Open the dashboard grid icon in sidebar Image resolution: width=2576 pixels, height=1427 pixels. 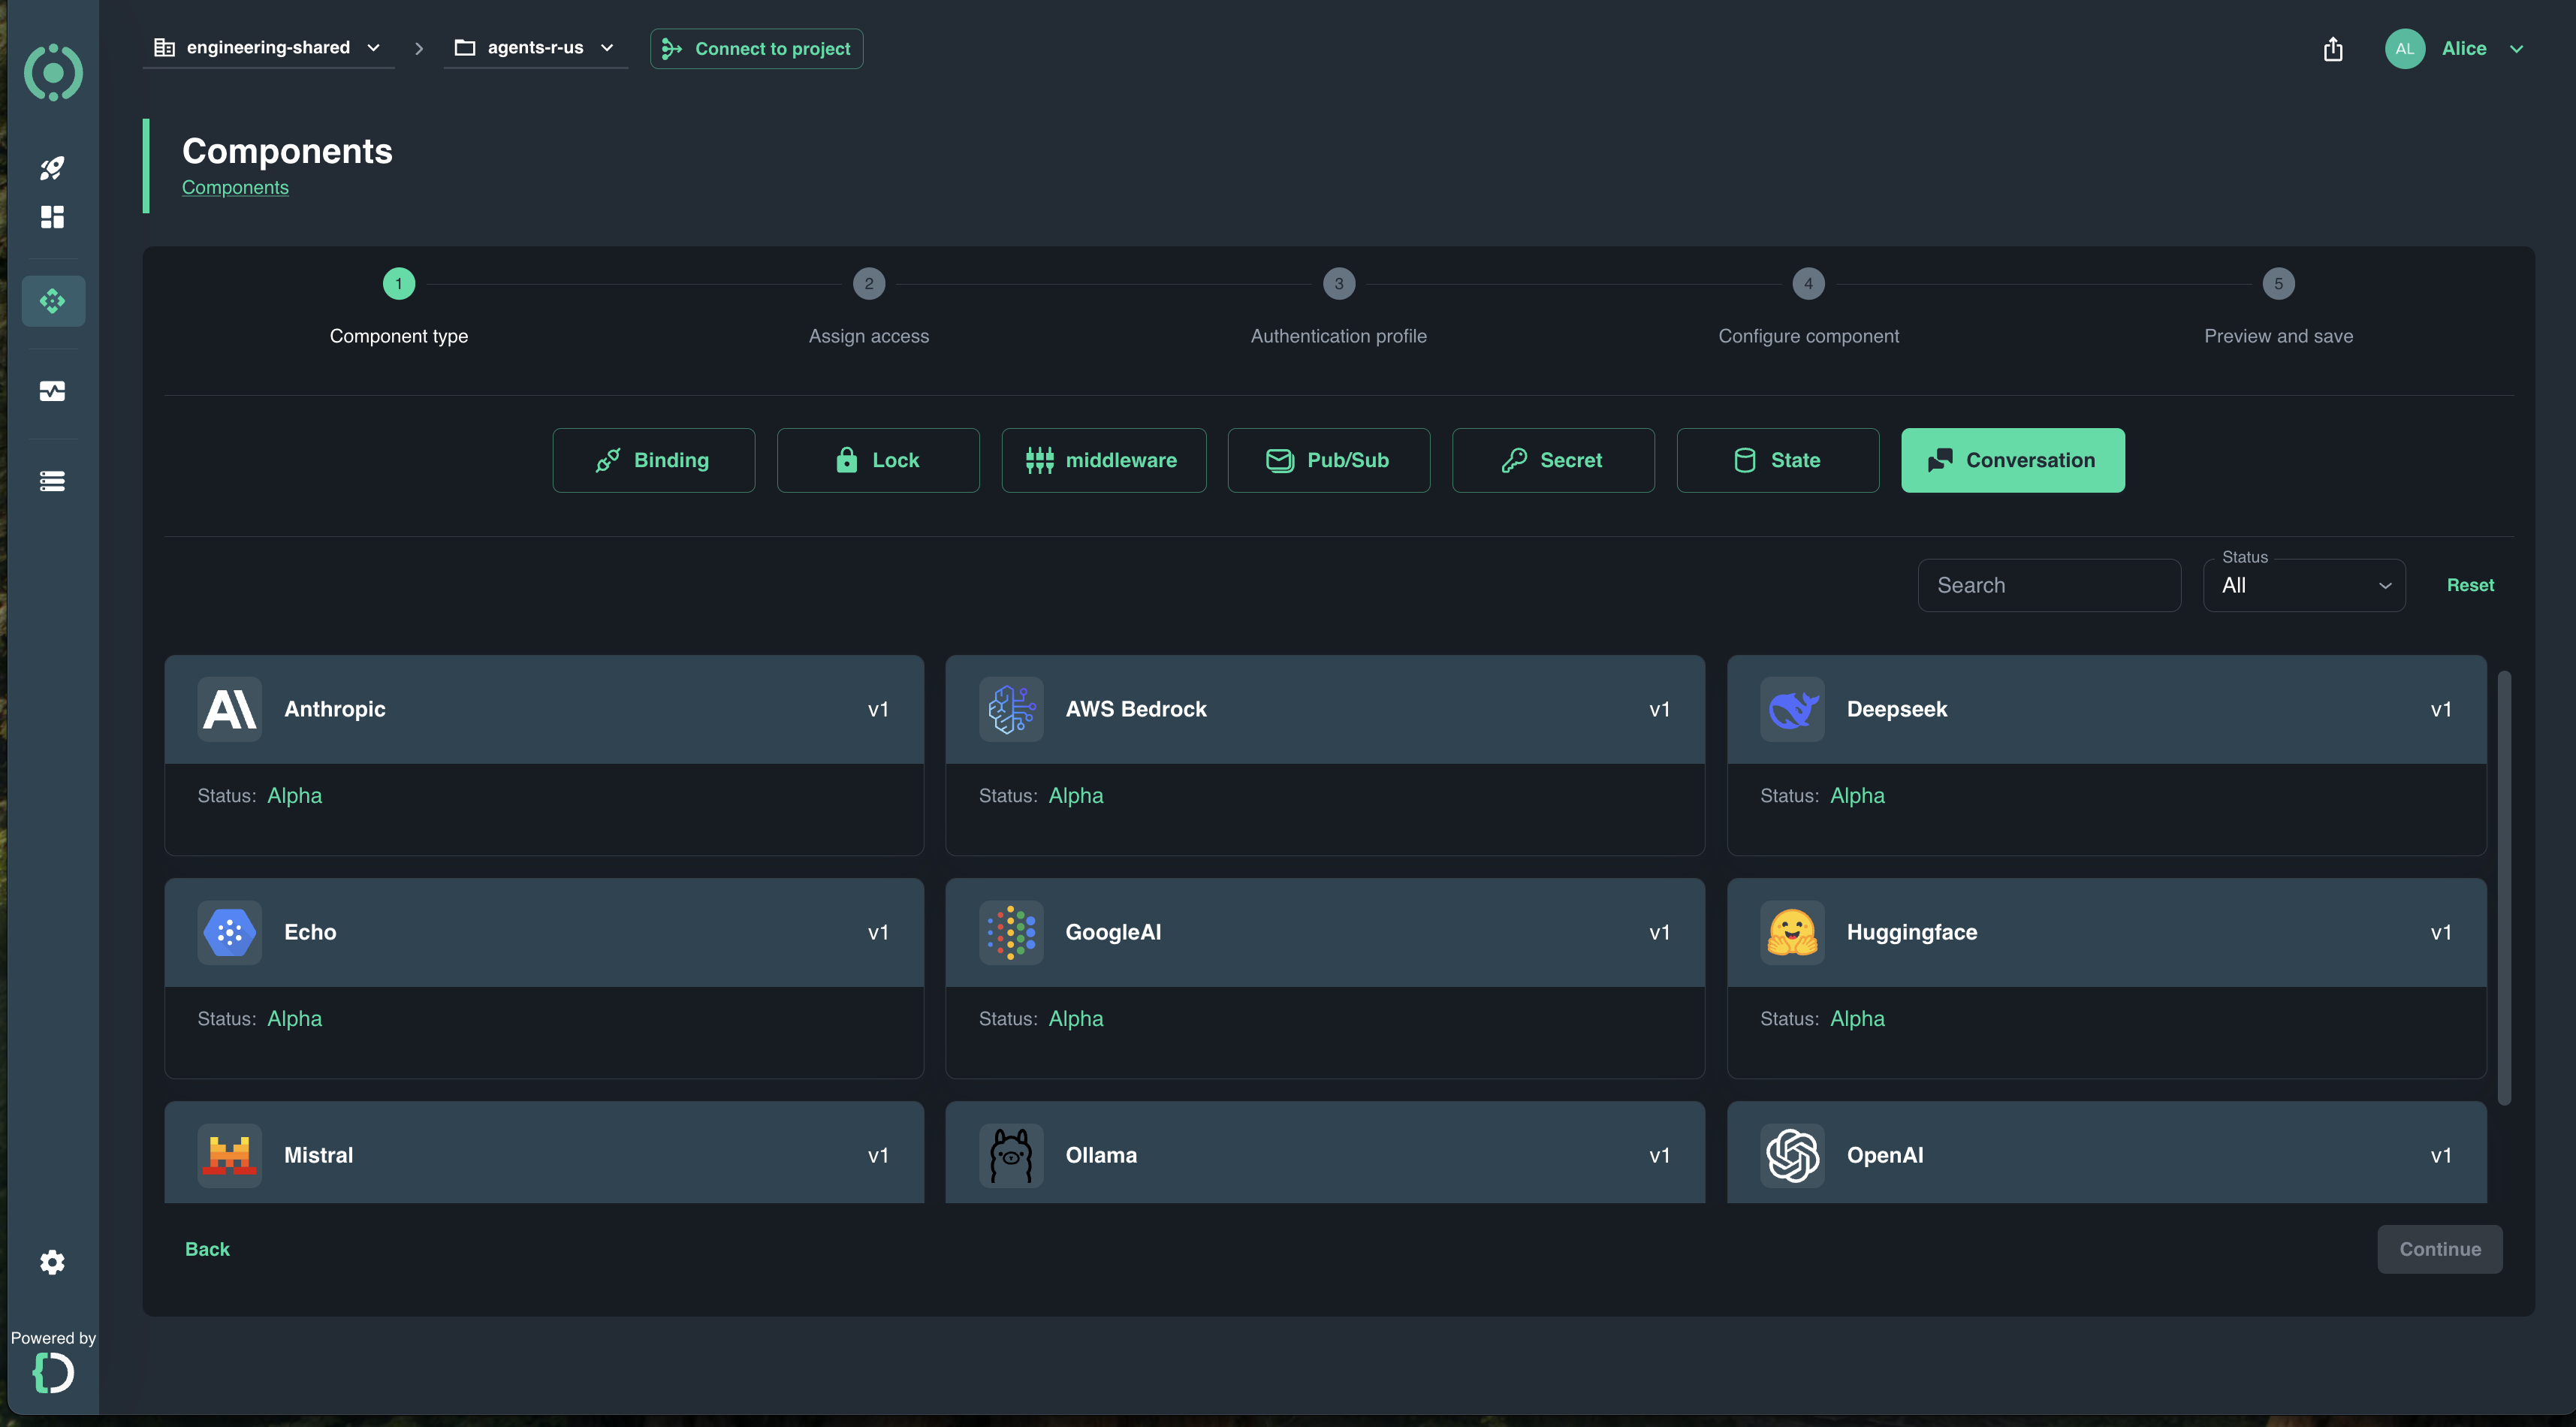(x=52, y=217)
